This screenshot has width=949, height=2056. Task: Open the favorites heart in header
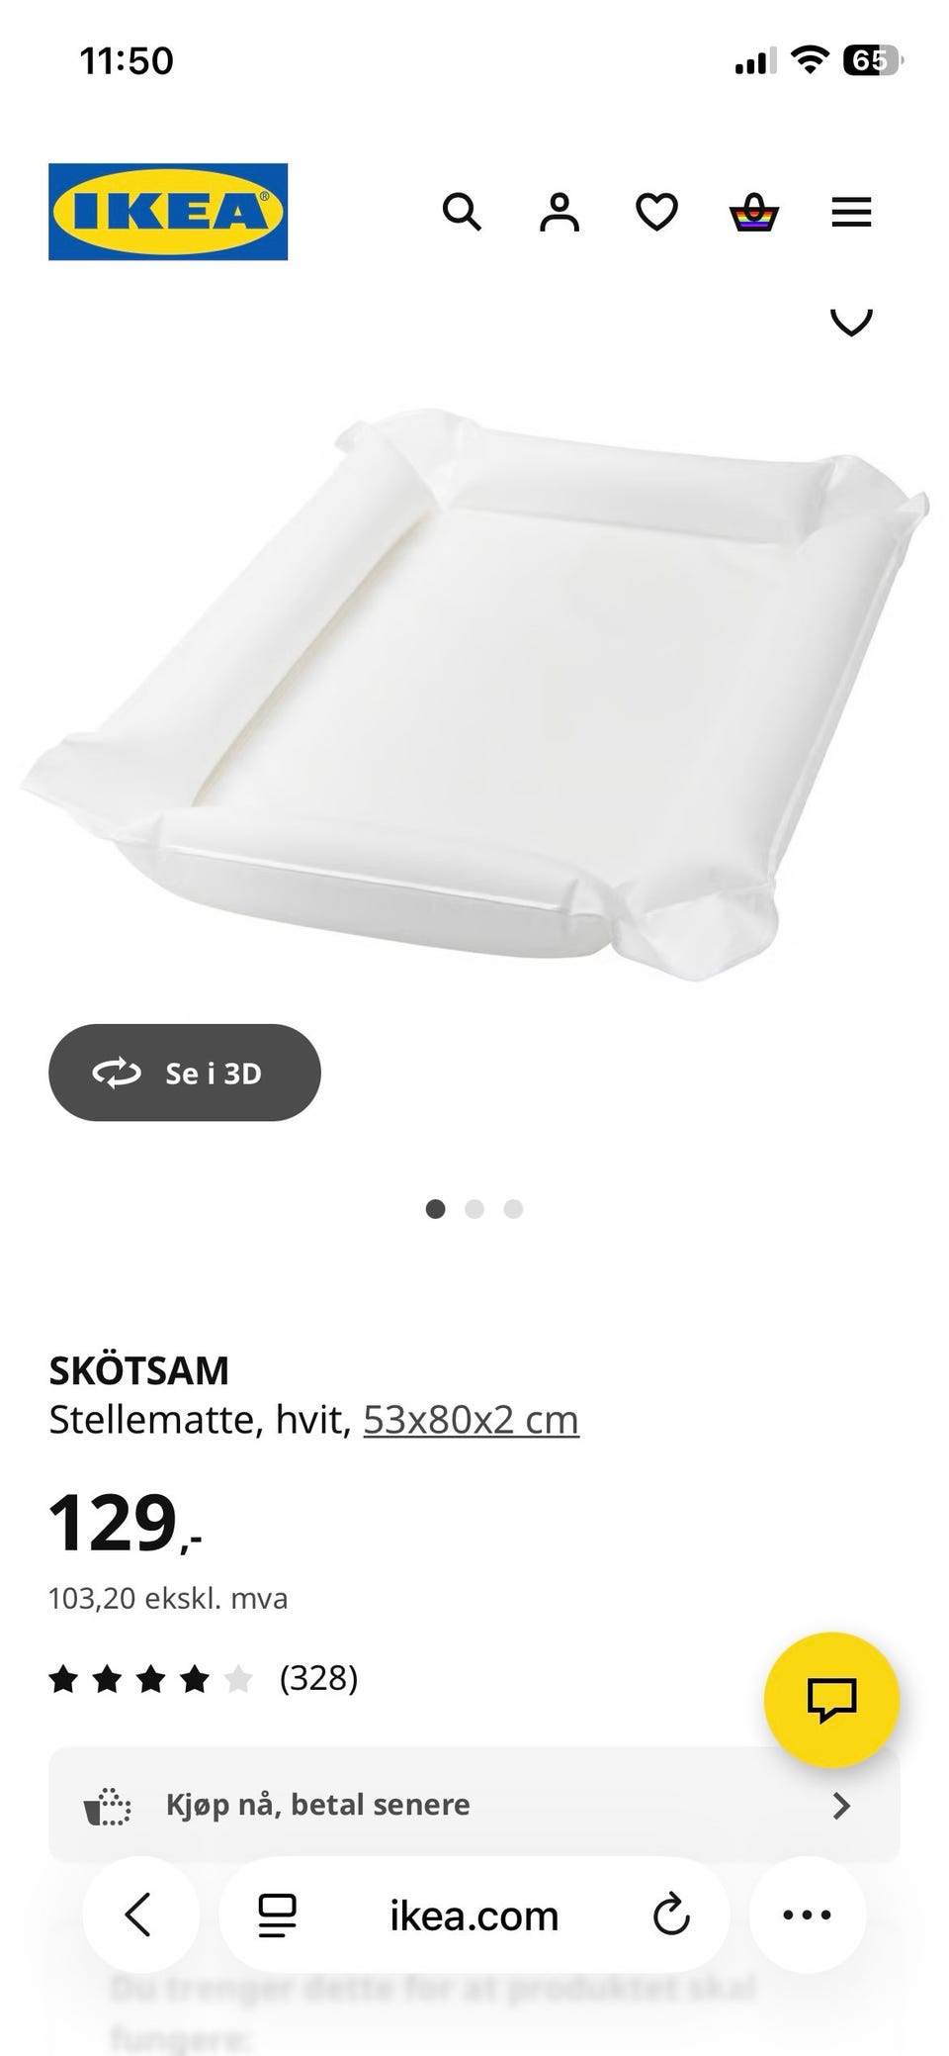click(656, 212)
